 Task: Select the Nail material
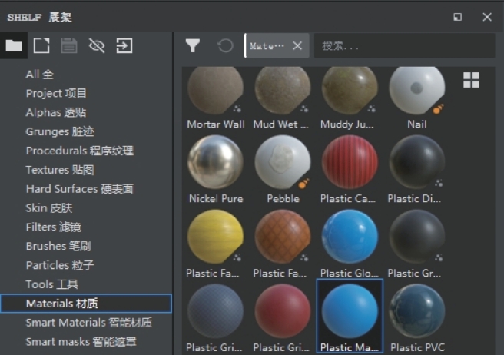point(417,98)
